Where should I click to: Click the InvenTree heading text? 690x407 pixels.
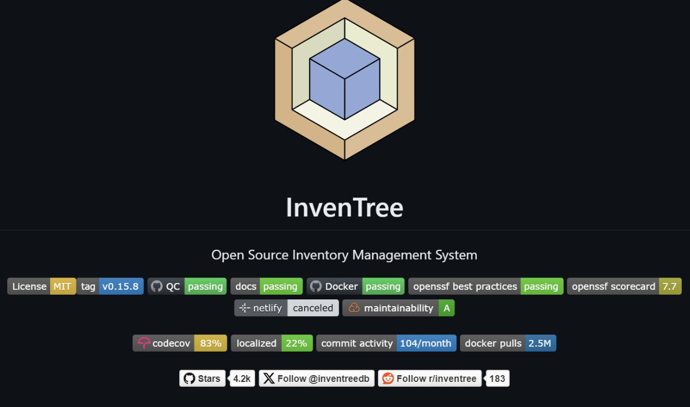coord(344,207)
